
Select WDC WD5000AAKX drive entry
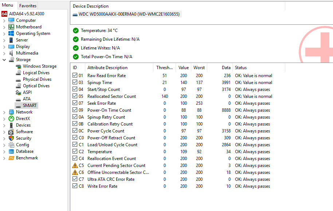(x=129, y=14)
